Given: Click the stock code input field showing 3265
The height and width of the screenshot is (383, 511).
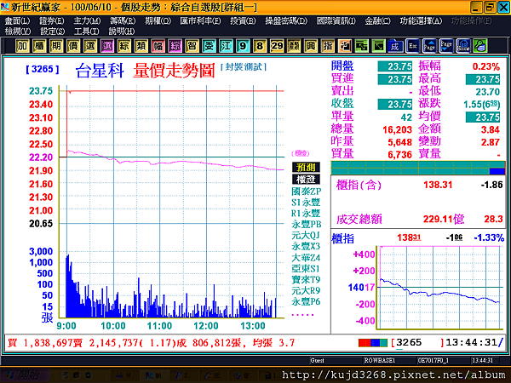Looking at the screenshot, I should pyautogui.click(x=417, y=343).
